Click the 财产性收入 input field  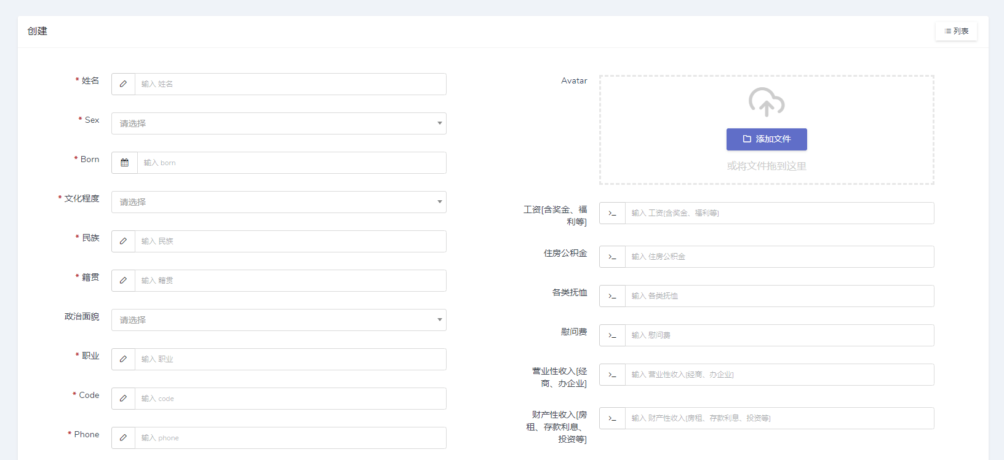click(779, 418)
